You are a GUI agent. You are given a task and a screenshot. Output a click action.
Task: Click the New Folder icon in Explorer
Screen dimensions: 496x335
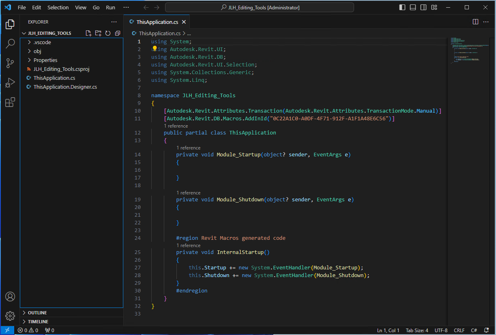98,33
